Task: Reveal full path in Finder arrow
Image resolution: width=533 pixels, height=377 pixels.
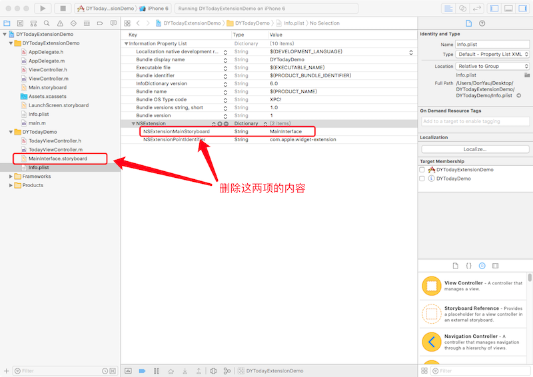Action: [x=519, y=95]
